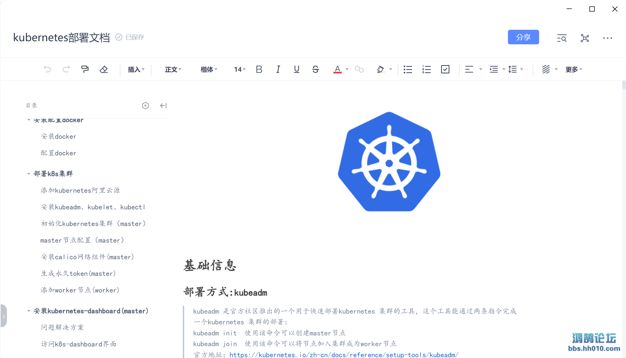Open the 插入 menu
626x358 pixels.
tap(136, 70)
